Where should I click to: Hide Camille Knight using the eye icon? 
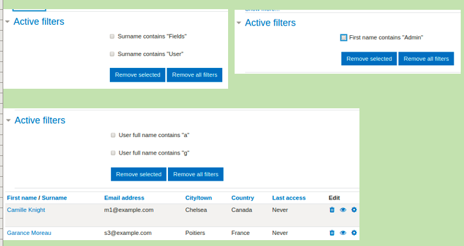point(342,210)
